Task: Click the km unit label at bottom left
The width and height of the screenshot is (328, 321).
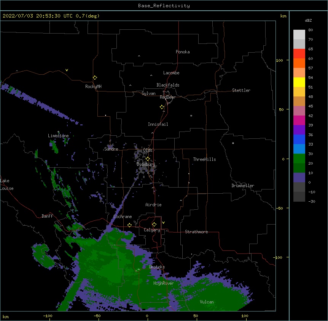Action: pyautogui.click(x=6, y=316)
